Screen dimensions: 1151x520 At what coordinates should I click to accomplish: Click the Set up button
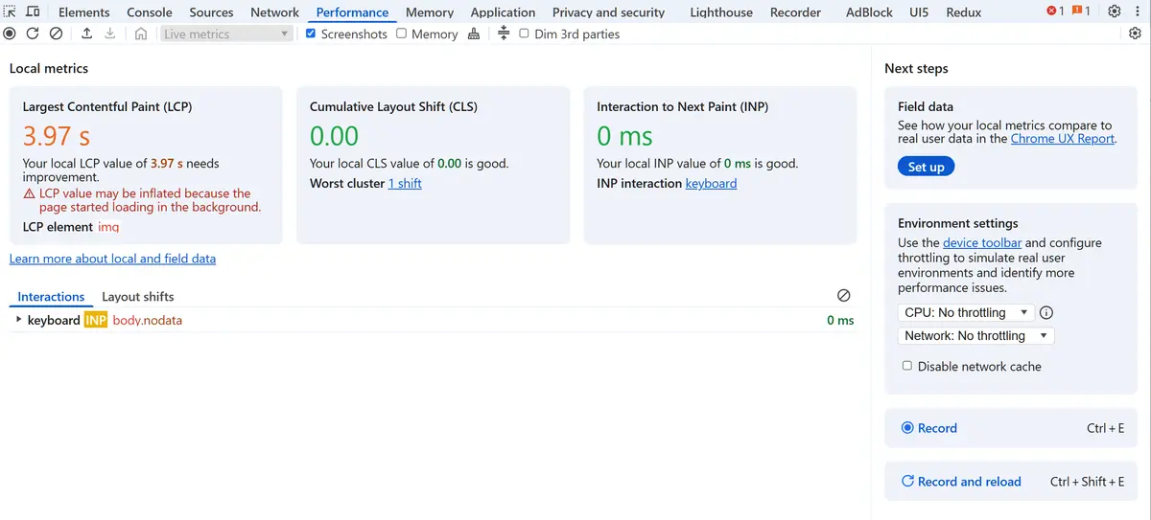point(926,167)
